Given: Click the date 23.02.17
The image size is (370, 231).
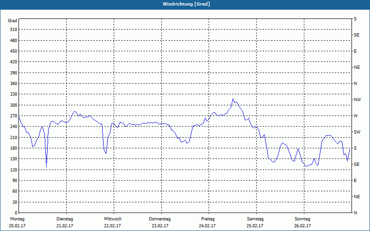Looking at the screenshot, I should 160,226.
